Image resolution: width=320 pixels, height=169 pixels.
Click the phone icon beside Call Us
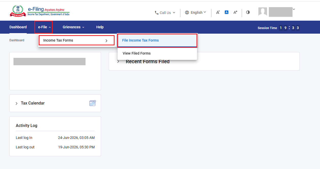157,12
